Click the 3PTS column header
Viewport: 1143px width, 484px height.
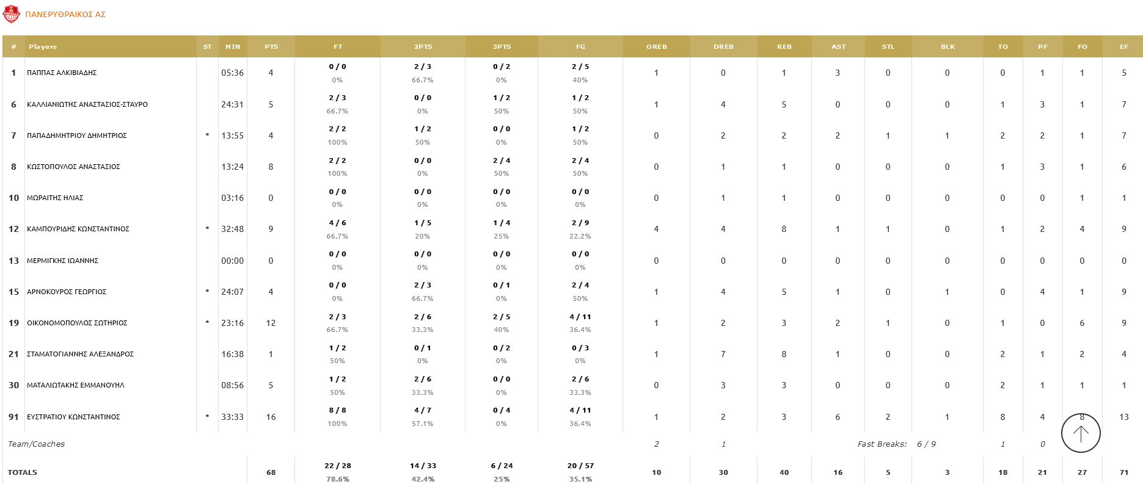(501, 46)
